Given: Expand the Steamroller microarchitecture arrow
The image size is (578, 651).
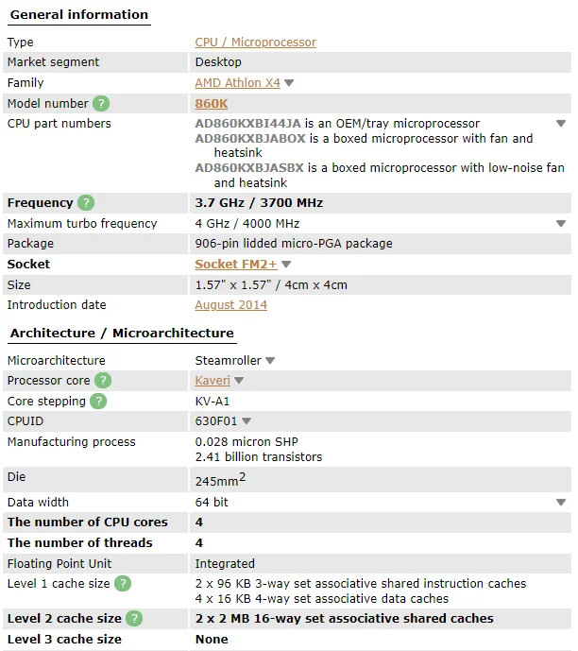Looking at the screenshot, I should coord(270,361).
